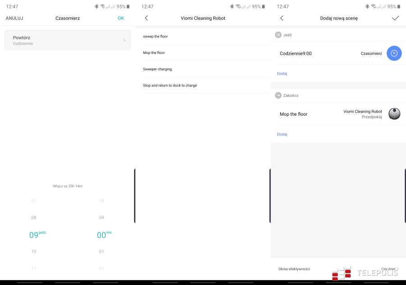The width and height of the screenshot is (406, 285).
Task: Go back from Dodaj nową scenę screen
Action: (x=281, y=18)
